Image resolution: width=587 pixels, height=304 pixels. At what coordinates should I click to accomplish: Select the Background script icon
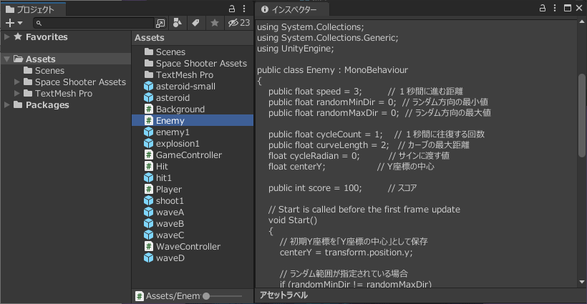coord(149,109)
